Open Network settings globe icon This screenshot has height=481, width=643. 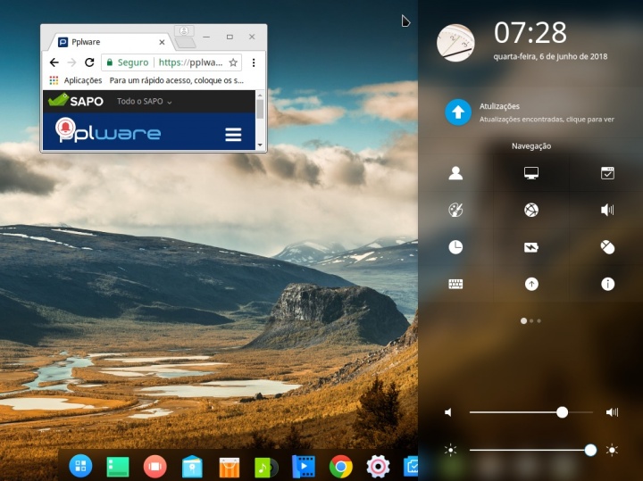[531, 211]
